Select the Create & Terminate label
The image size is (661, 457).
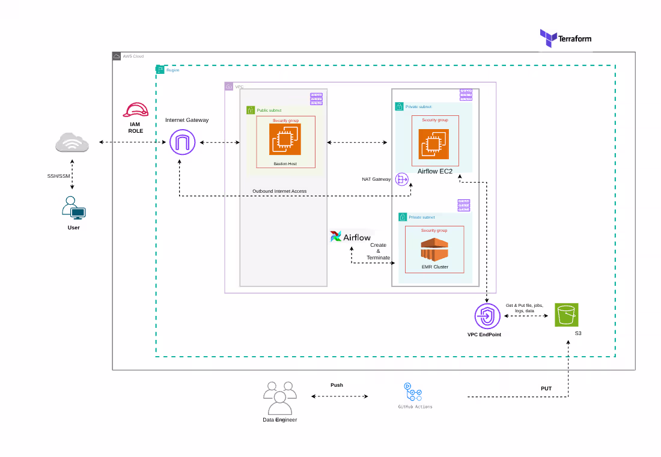(378, 251)
